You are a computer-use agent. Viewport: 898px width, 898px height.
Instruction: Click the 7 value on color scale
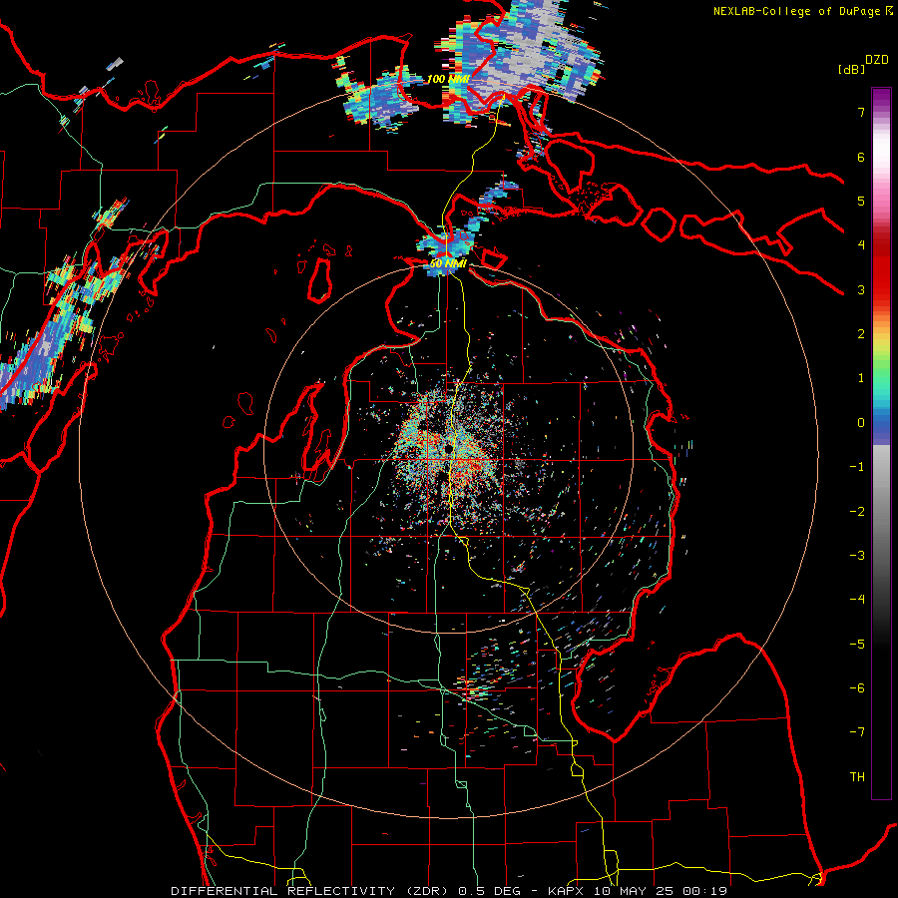point(861,112)
